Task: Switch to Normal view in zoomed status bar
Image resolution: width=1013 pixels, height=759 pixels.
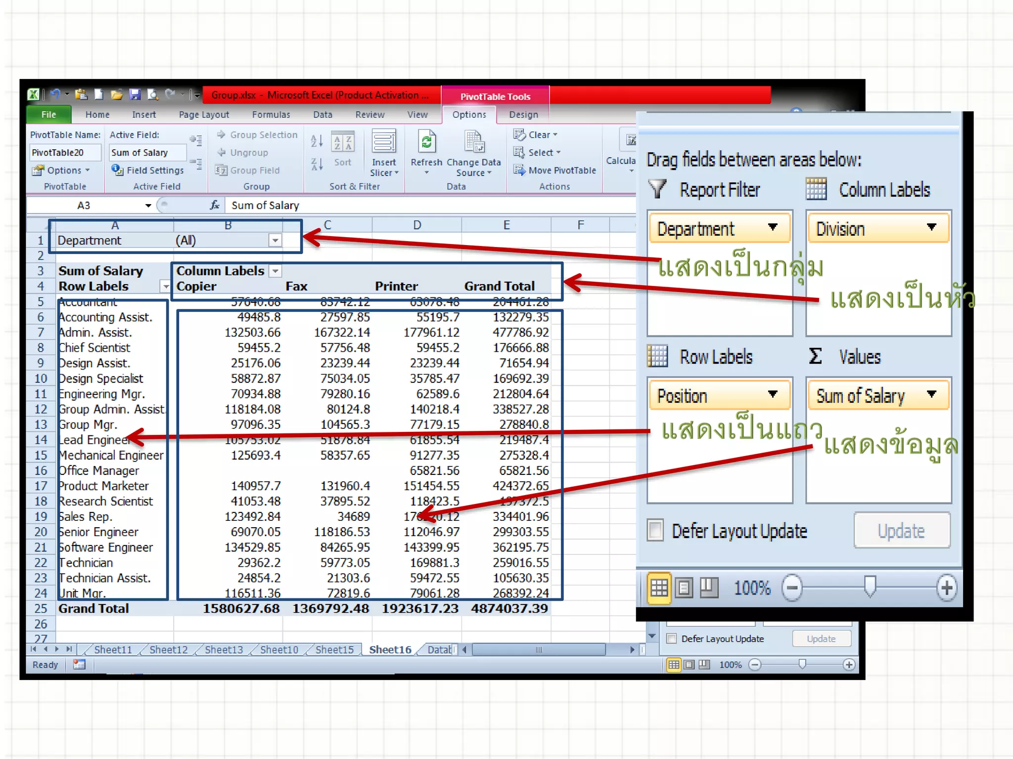Action: (659, 588)
